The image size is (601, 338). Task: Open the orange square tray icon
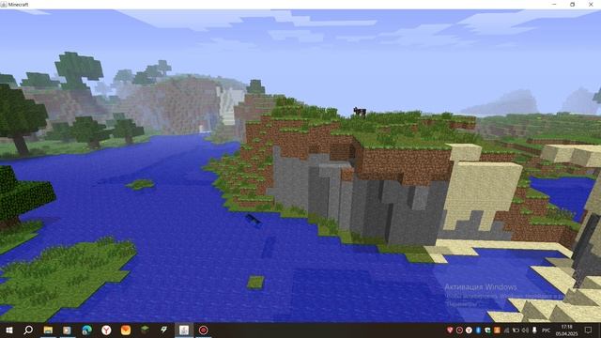click(x=497, y=330)
